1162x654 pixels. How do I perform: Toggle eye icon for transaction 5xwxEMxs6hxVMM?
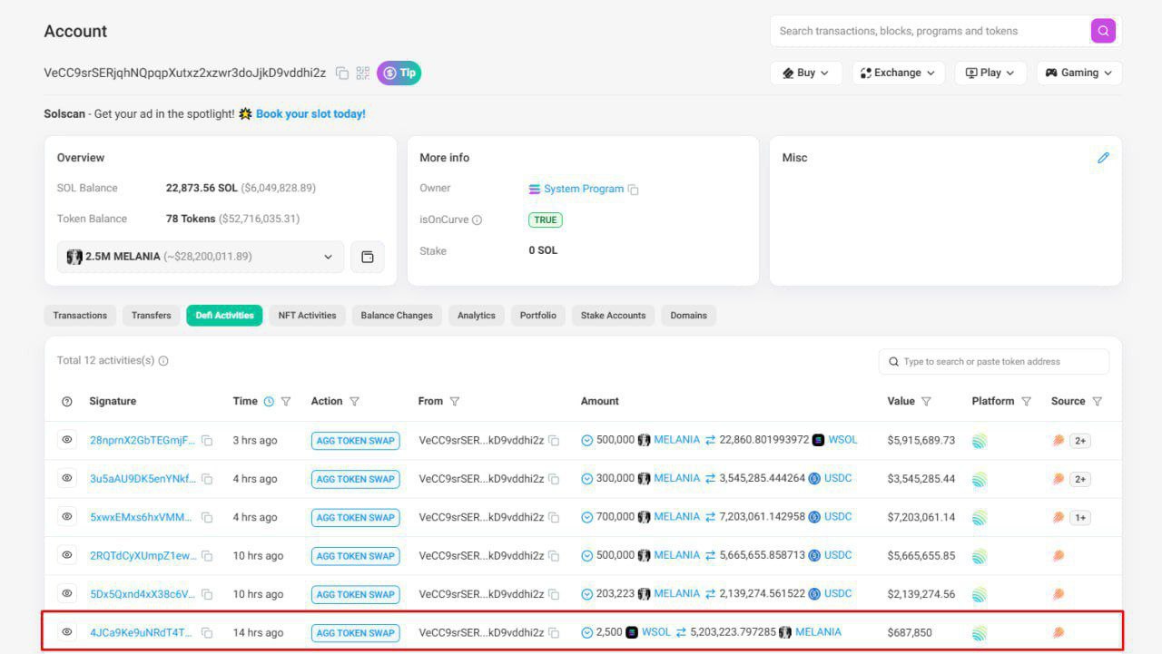[66, 517]
